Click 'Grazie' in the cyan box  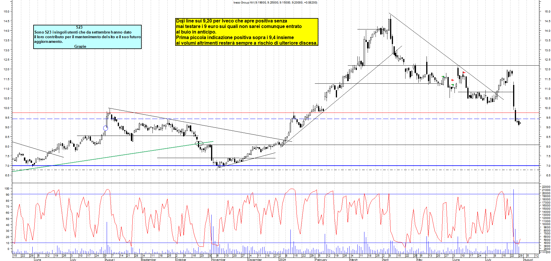pos(80,46)
